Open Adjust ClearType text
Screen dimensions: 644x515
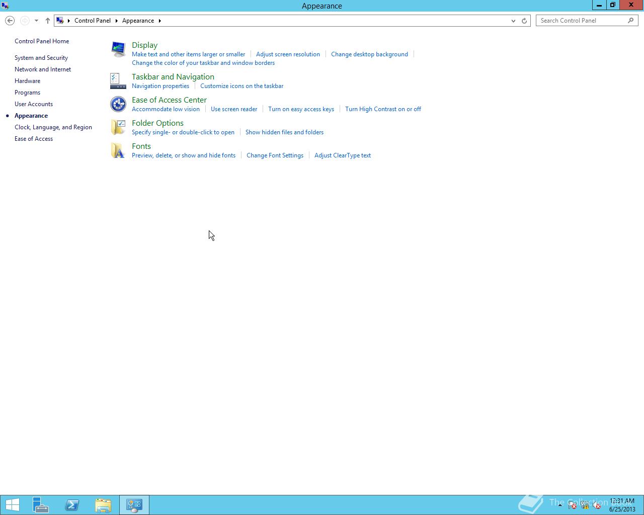coord(343,155)
